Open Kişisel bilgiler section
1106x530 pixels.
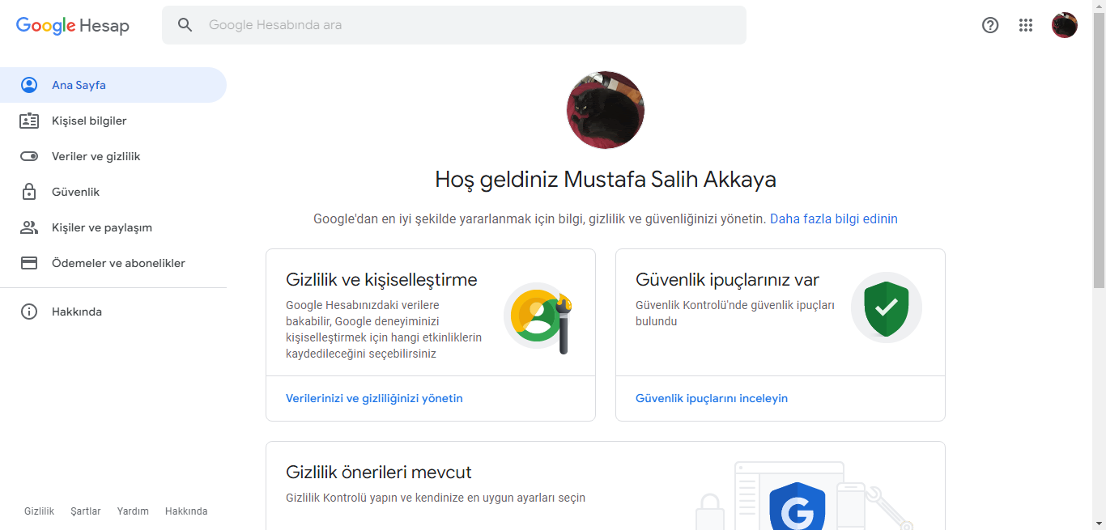pyautogui.click(x=113, y=121)
